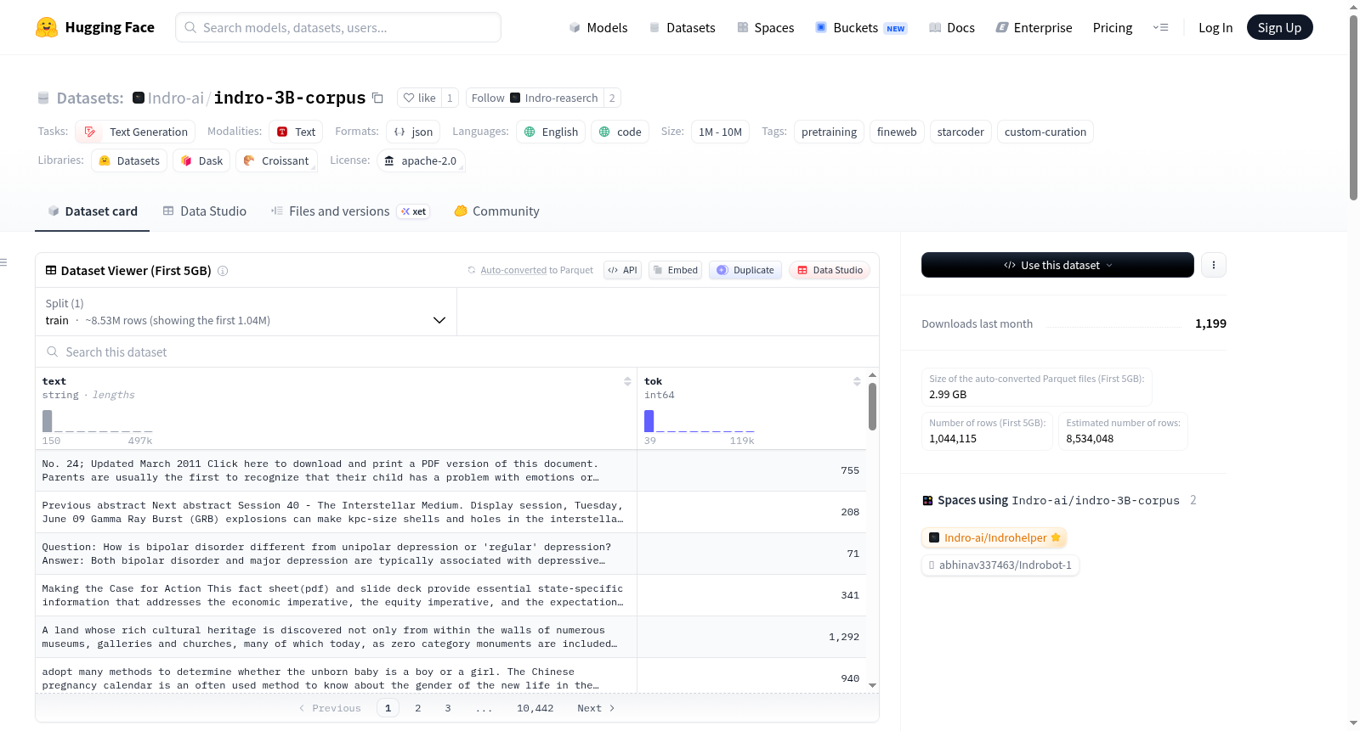Open the Datasets library tag
The image size is (1360, 731).
click(x=129, y=160)
